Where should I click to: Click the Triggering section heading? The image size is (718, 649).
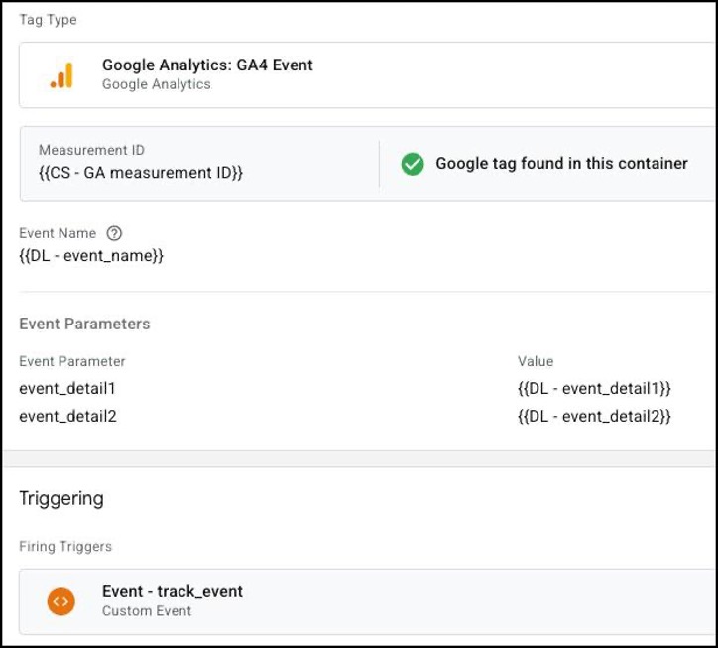tap(61, 498)
